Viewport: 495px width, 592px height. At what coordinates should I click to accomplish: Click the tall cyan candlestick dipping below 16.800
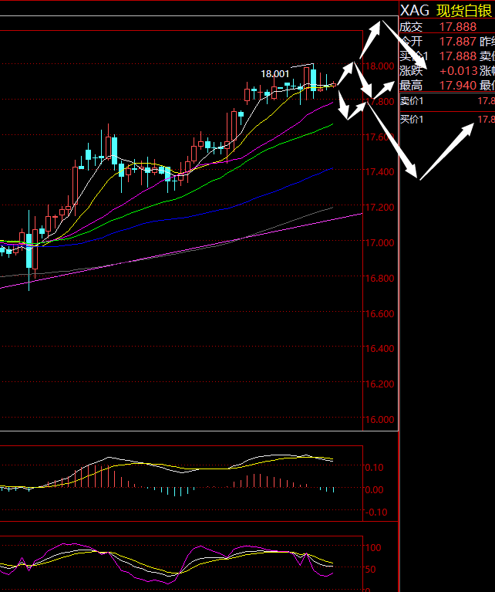click(29, 251)
